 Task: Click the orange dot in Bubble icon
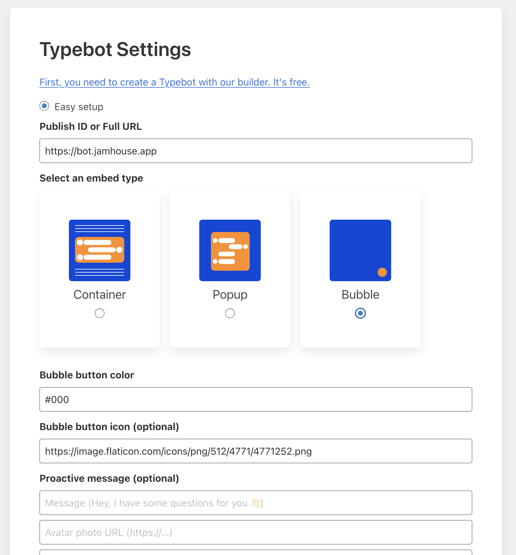pyautogui.click(x=382, y=272)
